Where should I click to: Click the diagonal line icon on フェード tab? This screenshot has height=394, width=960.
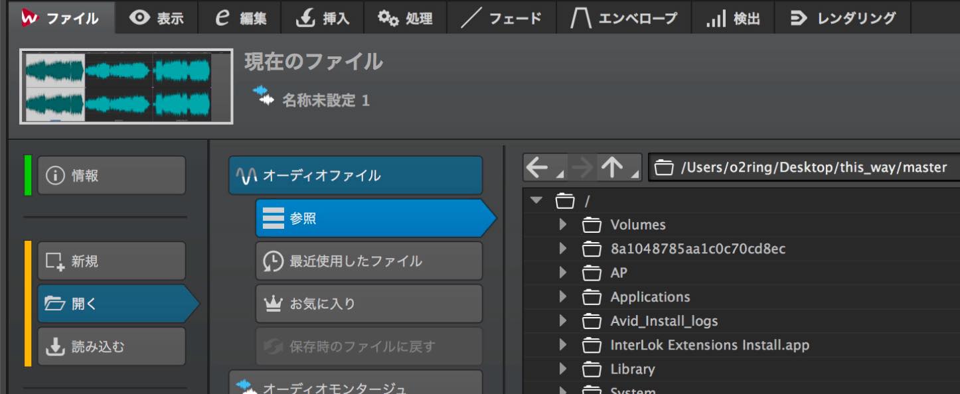pos(471,18)
